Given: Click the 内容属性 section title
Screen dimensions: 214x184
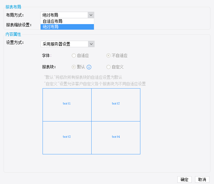Looking at the screenshot, I should coord(13,34).
